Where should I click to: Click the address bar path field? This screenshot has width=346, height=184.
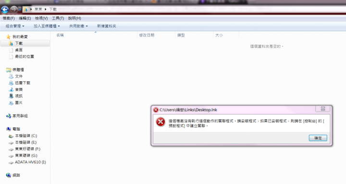[184, 9]
